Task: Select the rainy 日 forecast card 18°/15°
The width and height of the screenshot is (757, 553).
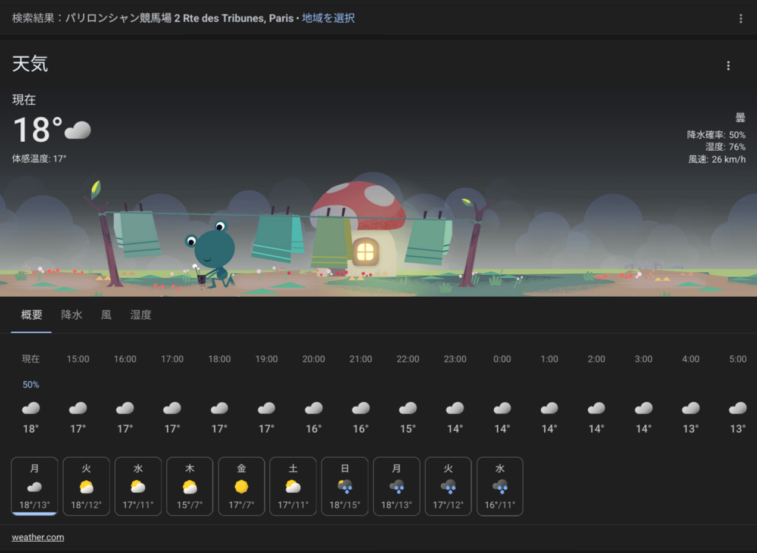Action: point(345,486)
